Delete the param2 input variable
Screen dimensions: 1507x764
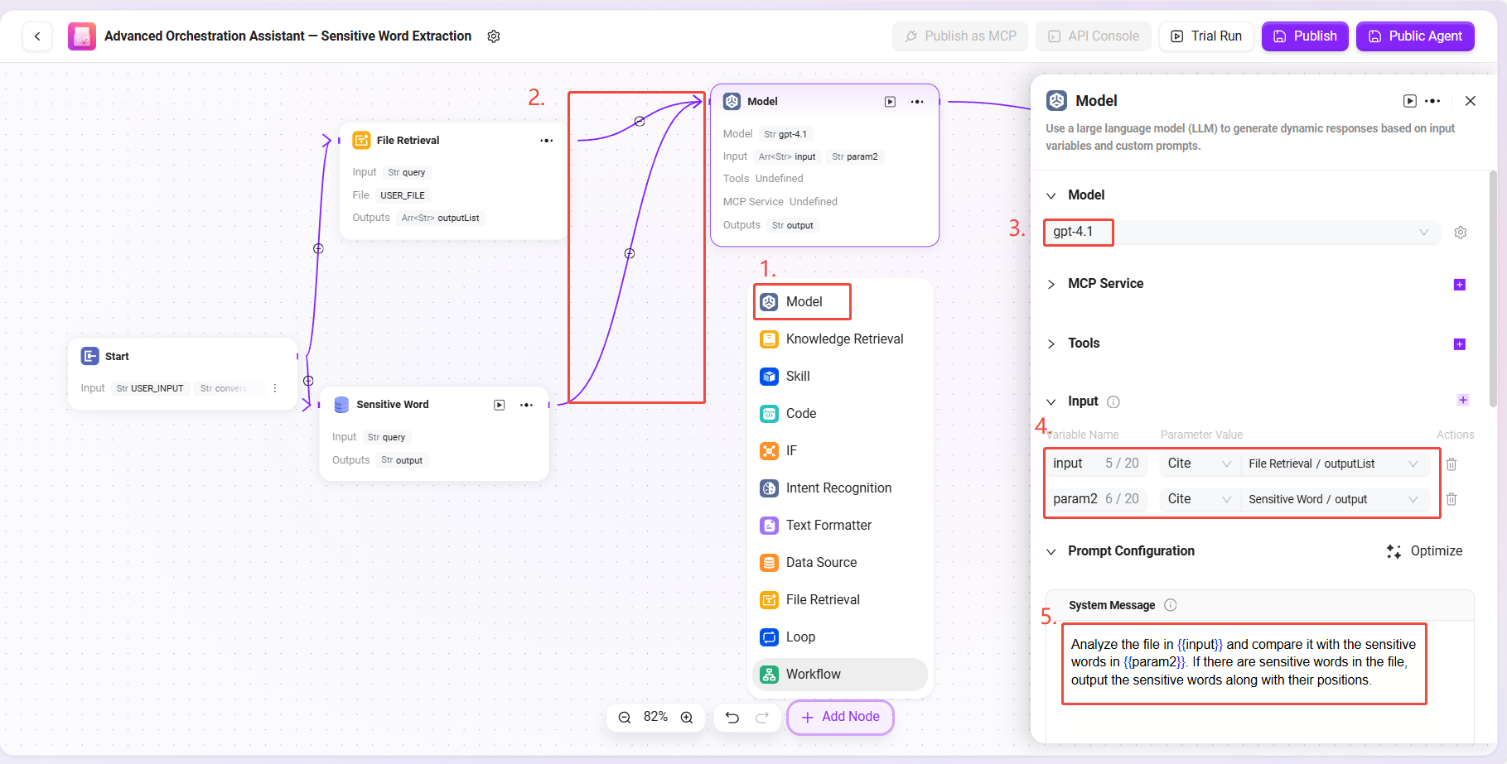[1451, 499]
